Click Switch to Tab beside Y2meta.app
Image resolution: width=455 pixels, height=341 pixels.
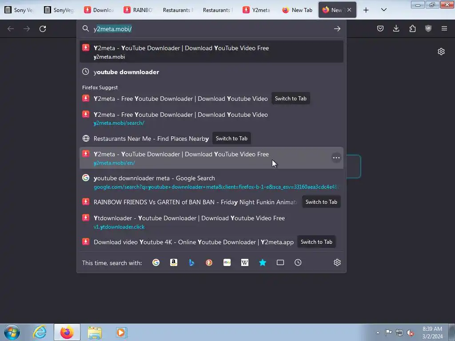click(x=316, y=242)
